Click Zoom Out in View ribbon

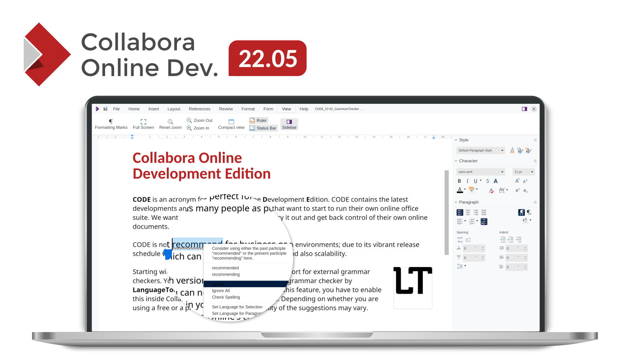click(x=199, y=120)
